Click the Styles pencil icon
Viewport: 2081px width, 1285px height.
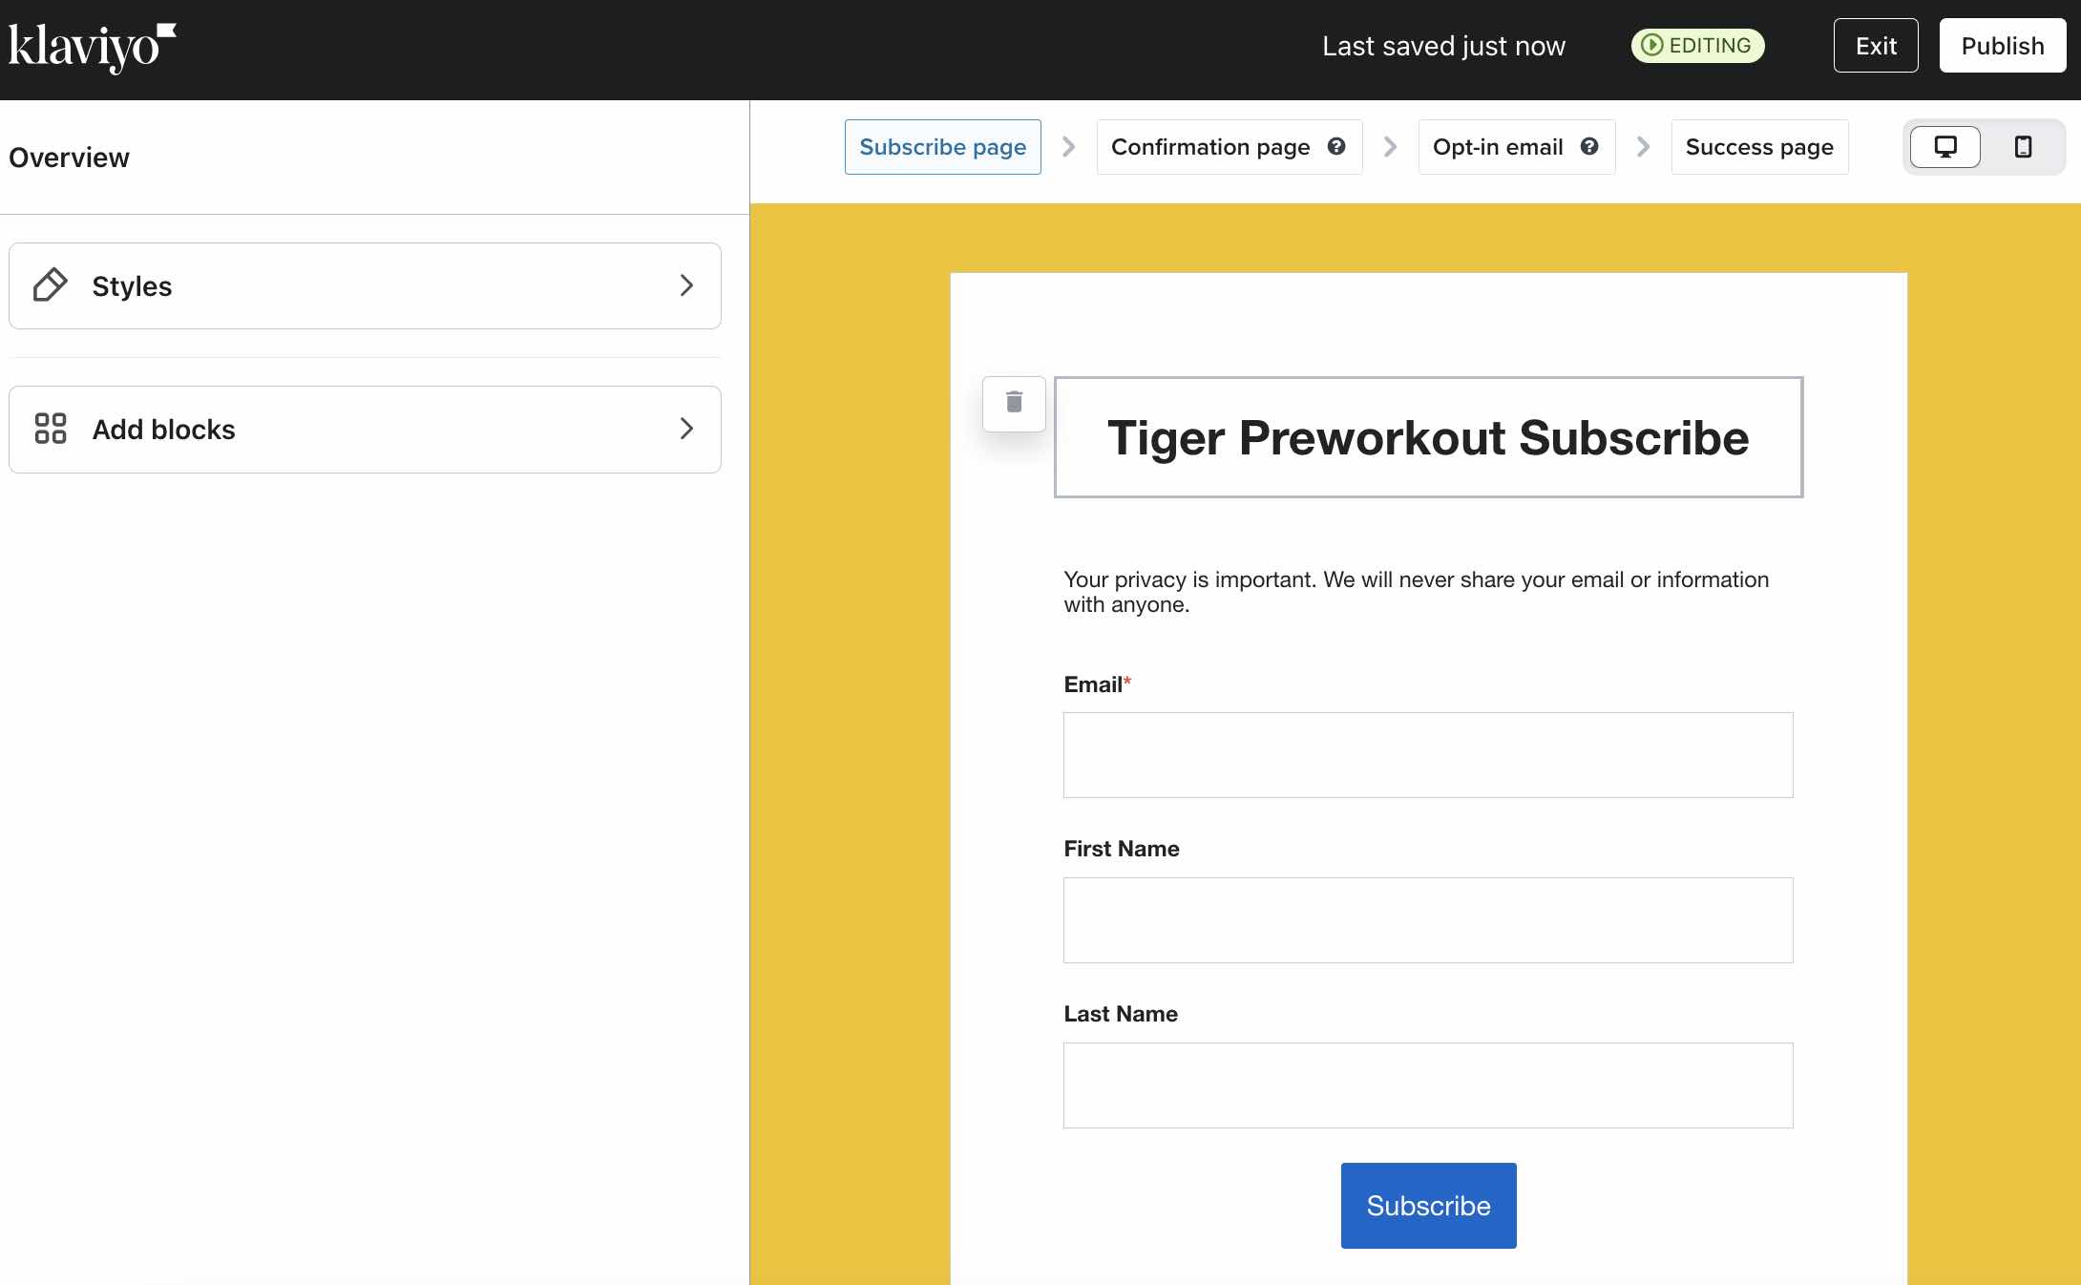pyautogui.click(x=51, y=285)
